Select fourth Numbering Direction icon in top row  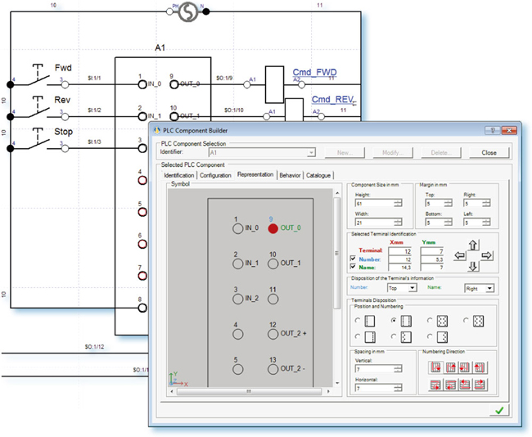pos(480,367)
